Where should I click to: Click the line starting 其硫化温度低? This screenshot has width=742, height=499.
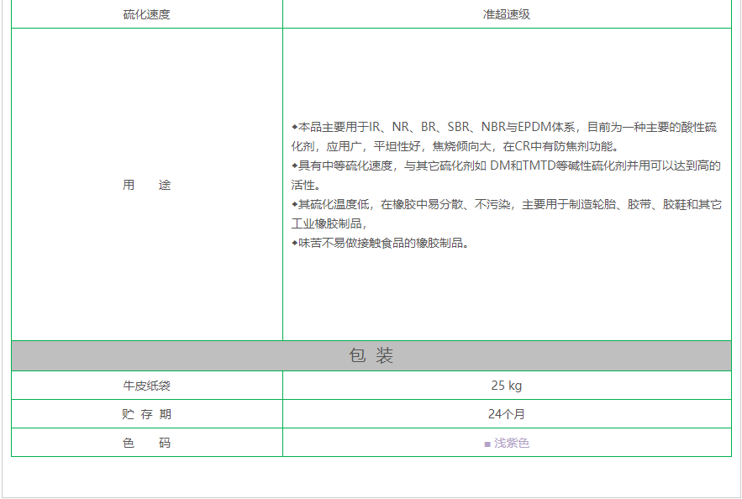(x=507, y=204)
